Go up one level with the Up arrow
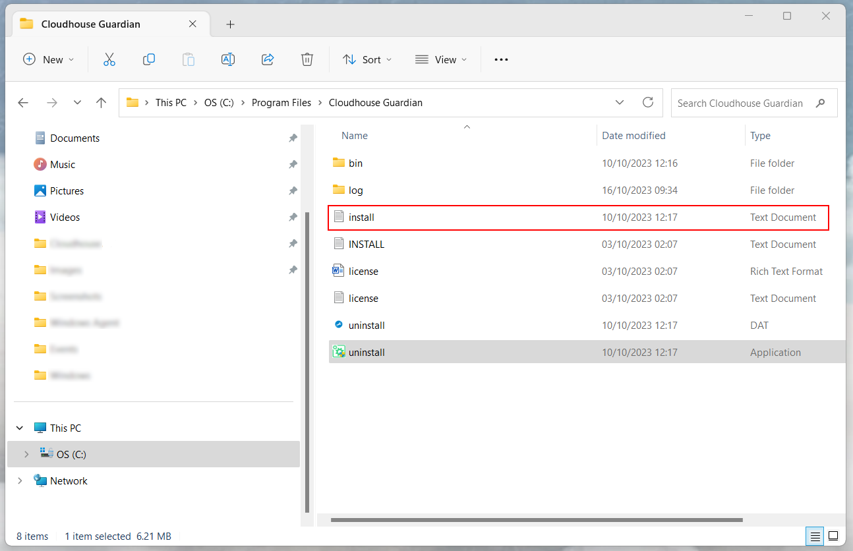The height and width of the screenshot is (551, 853). tap(101, 103)
